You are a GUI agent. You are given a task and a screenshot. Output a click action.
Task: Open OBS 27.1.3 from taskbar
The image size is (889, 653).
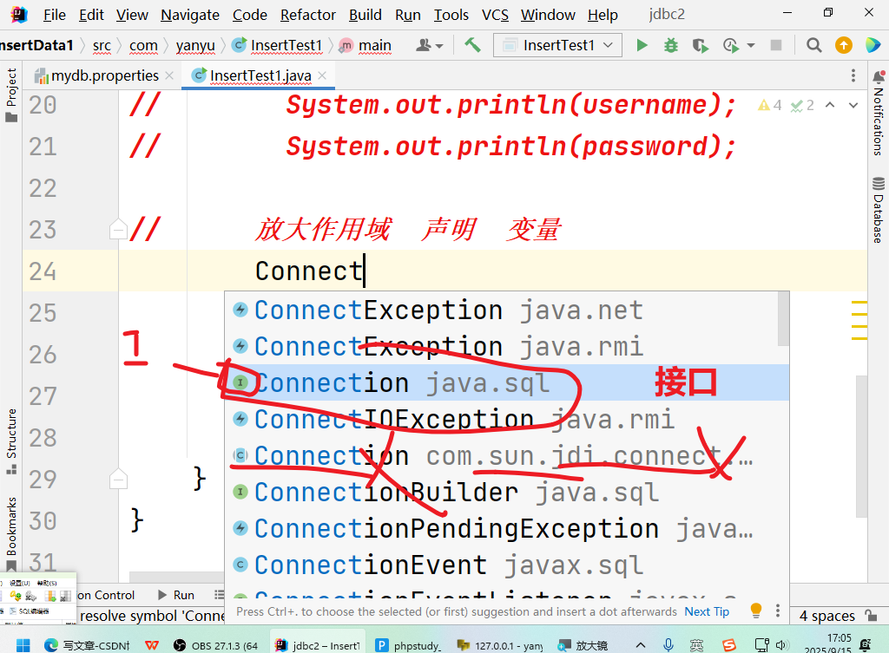215,645
